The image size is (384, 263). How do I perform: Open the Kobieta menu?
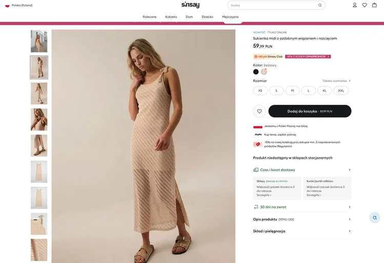[171, 16]
